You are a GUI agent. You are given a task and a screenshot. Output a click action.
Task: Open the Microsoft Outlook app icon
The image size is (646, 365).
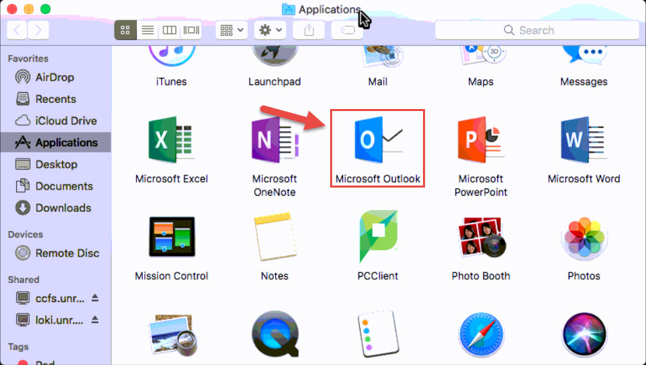pyautogui.click(x=378, y=140)
